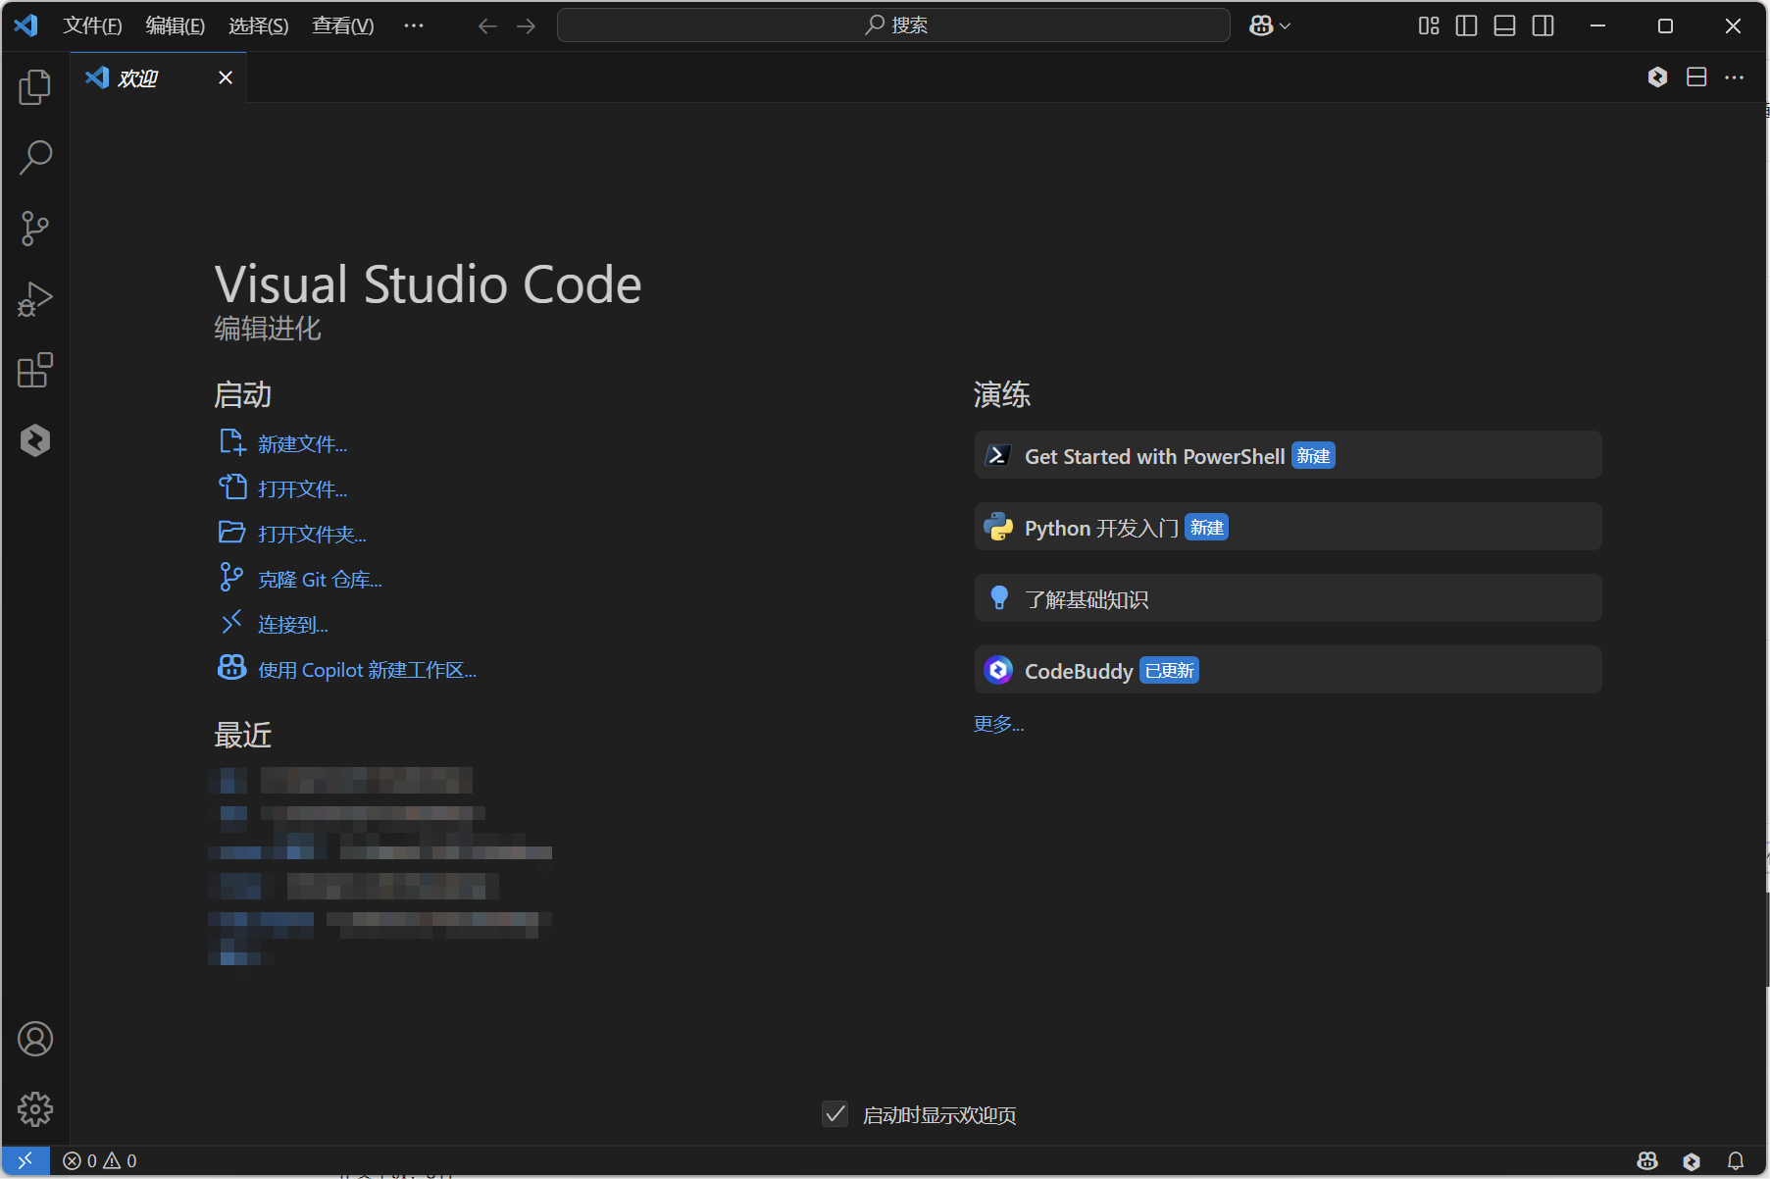Open the Copilot dropdown next to the search box
Viewport: 1770px width, 1179px height.
pyautogui.click(x=1270, y=26)
